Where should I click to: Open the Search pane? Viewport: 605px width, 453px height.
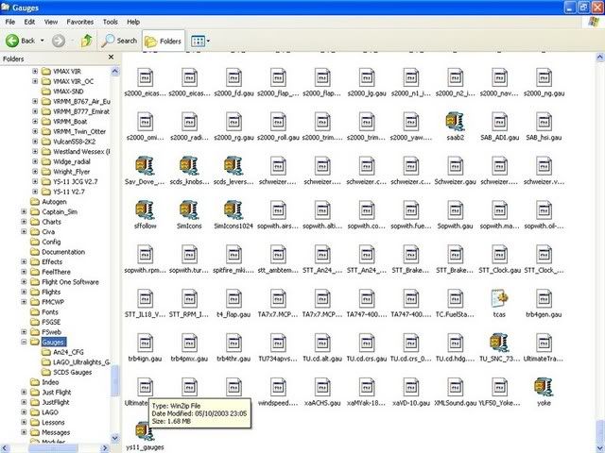[x=119, y=41]
